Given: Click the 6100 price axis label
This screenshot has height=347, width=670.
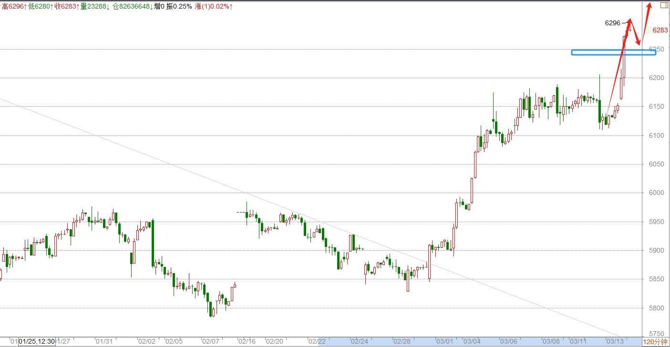Looking at the screenshot, I should [658, 135].
